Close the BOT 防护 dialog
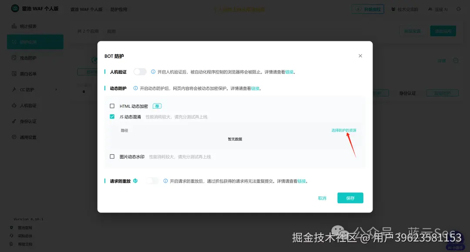The width and height of the screenshot is (470, 252). [360, 56]
